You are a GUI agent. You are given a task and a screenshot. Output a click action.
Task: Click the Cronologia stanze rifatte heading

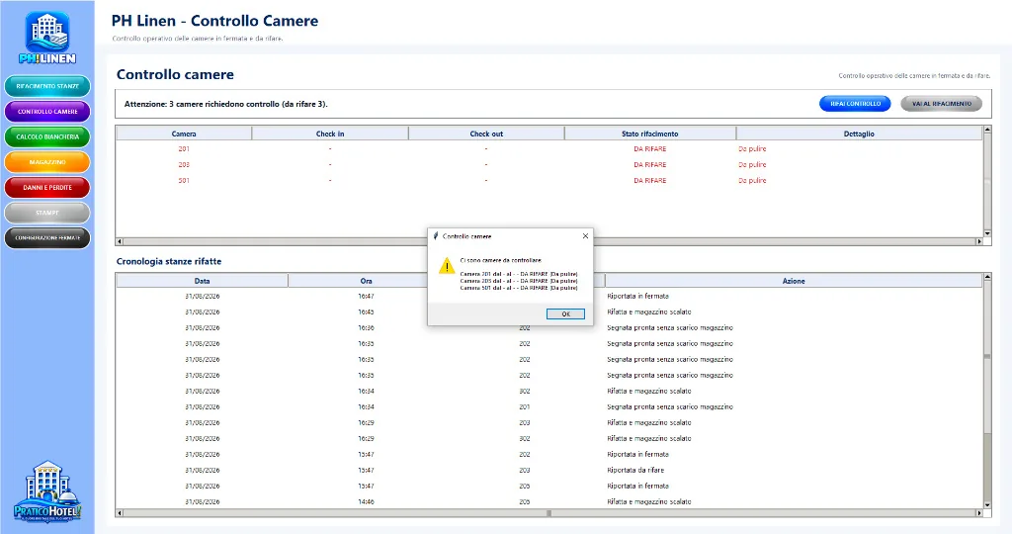[x=168, y=261]
